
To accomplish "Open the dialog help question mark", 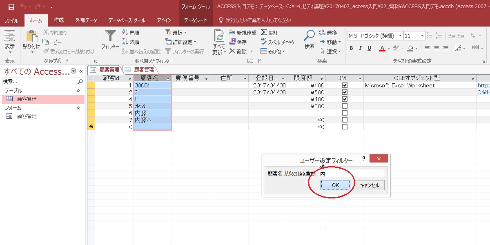I will [x=364, y=158].
